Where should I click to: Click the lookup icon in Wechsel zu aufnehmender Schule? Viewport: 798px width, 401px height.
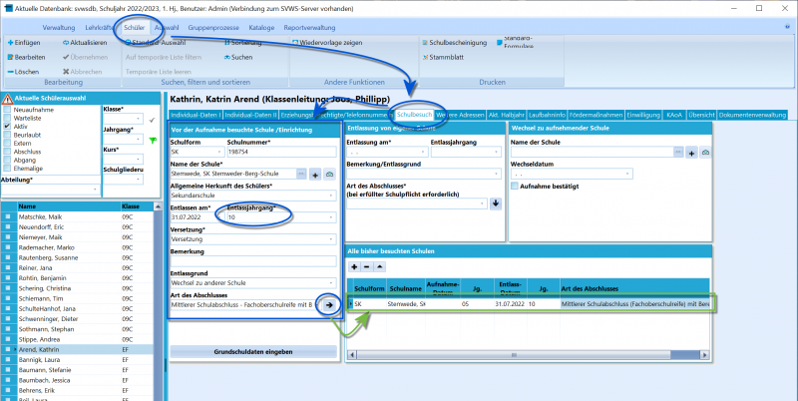(x=705, y=153)
